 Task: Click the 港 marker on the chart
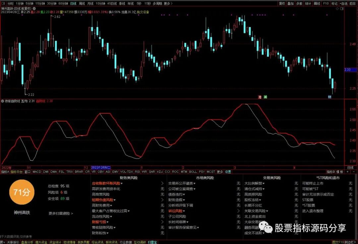tap(260, 97)
